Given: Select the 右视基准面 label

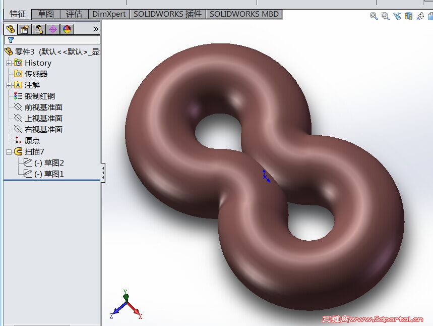Looking at the screenshot, I should tap(43, 129).
